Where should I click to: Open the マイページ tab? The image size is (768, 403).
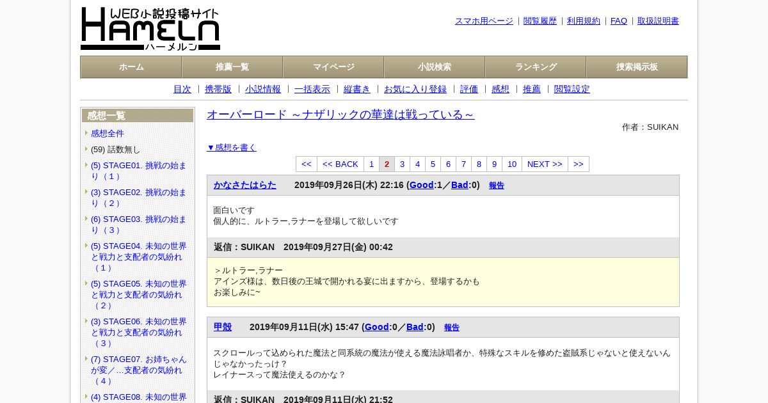[333, 67]
